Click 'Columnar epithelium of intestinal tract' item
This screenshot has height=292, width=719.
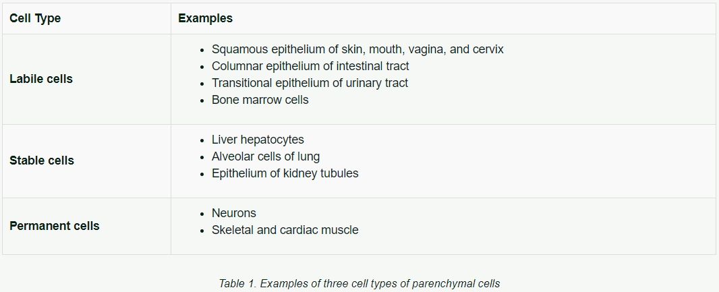point(310,66)
